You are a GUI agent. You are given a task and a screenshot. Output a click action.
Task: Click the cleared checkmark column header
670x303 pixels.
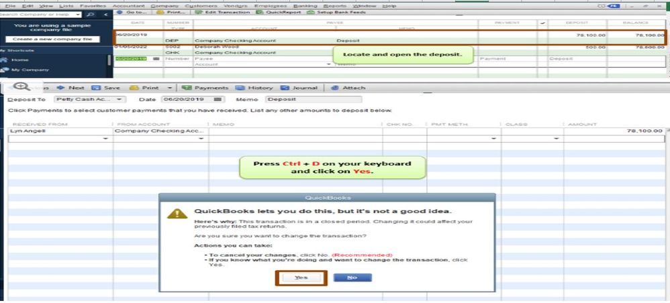(x=542, y=23)
